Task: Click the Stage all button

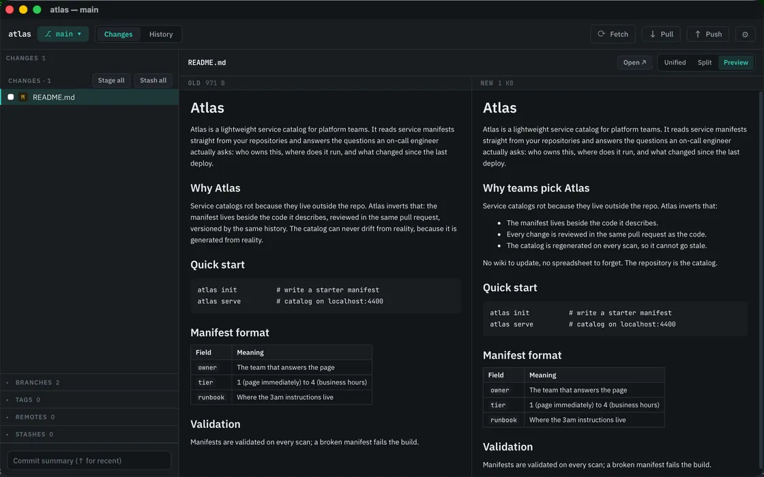Action: (x=111, y=80)
